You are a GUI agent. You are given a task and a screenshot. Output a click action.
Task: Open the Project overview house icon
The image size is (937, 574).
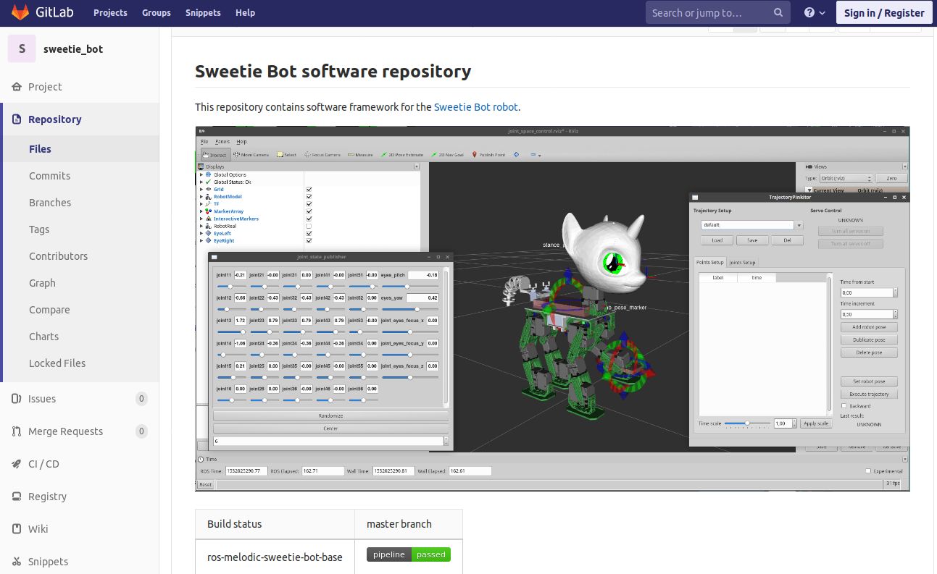click(x=17, y=87)
